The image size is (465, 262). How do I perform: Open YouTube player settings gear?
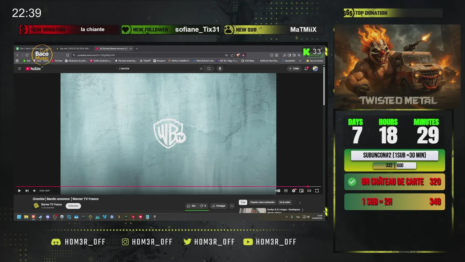click(x=294, y=191)
